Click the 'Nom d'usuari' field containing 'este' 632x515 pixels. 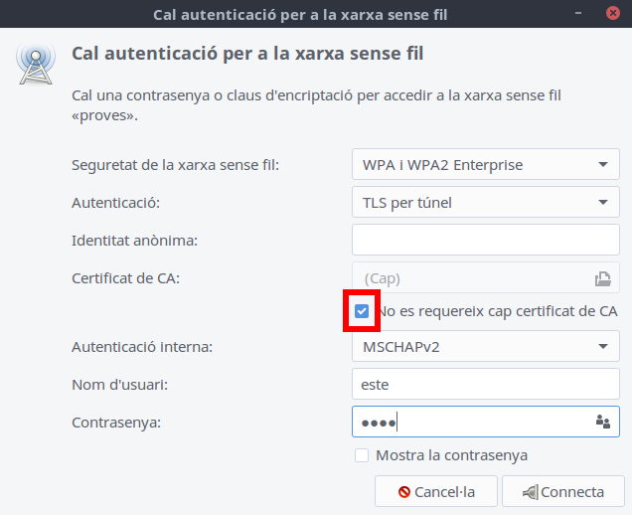point(485,384)
